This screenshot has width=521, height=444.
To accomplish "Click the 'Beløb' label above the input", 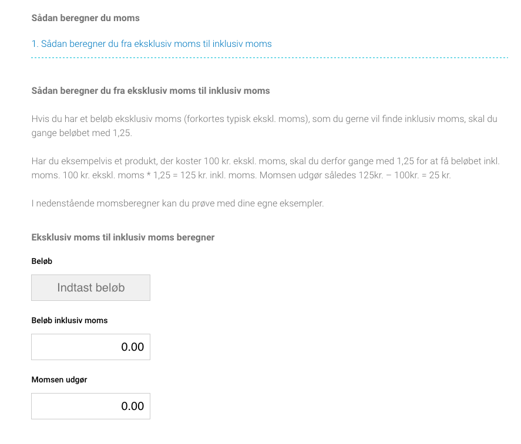I will click(42, 261).
